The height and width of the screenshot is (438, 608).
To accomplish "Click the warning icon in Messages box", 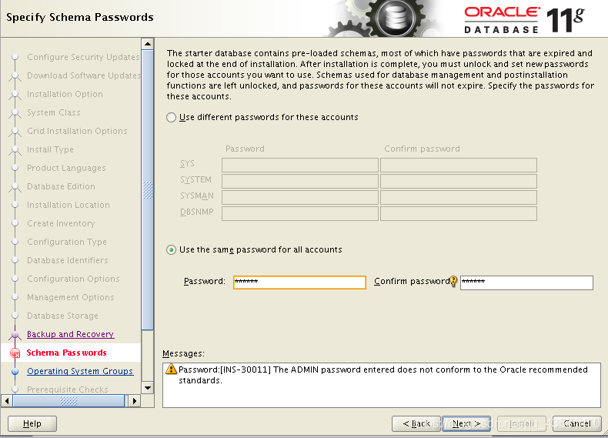I will point(171,369).
